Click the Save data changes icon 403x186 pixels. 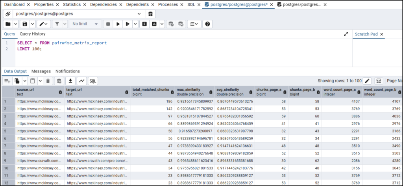click(59, 81)
